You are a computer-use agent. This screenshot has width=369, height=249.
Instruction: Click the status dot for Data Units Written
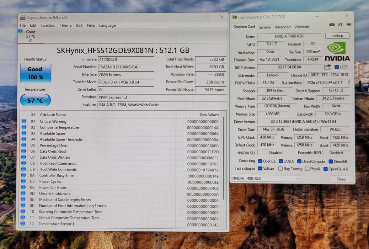[23, 157]
